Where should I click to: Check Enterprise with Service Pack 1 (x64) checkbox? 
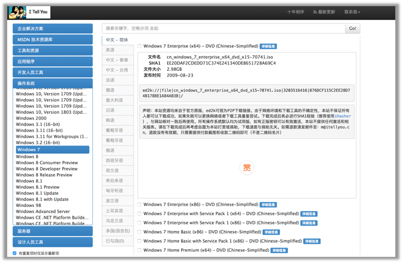click(x=139, y=214)
